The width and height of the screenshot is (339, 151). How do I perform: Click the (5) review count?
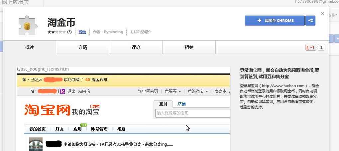69,32
